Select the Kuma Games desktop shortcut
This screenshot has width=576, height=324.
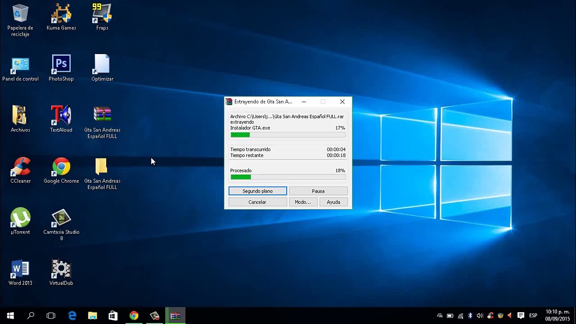(x=61, y=18)
